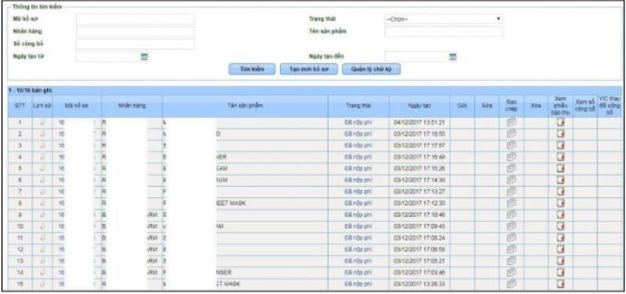626x294 pixels.
Task: Copy the record in row 12
Action: click(x=512, y=249)
